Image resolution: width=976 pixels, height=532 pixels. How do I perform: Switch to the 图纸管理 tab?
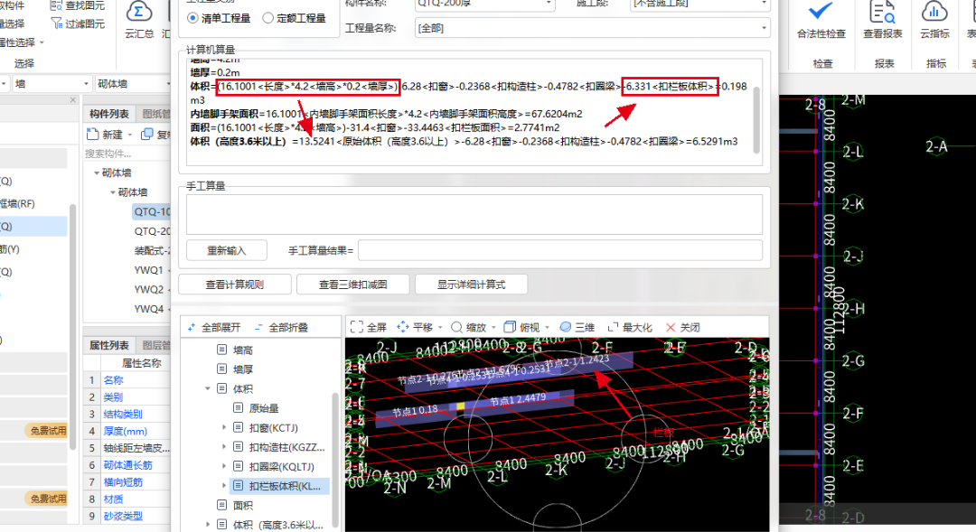coord(155,113)
